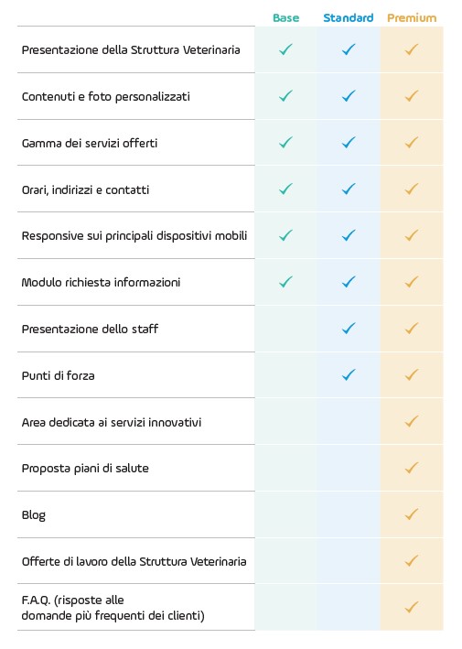Click Premium checkmark for Offerte di lavoro
The width and height of the screenshot is (462, 649).
click(x=412, y=561)
